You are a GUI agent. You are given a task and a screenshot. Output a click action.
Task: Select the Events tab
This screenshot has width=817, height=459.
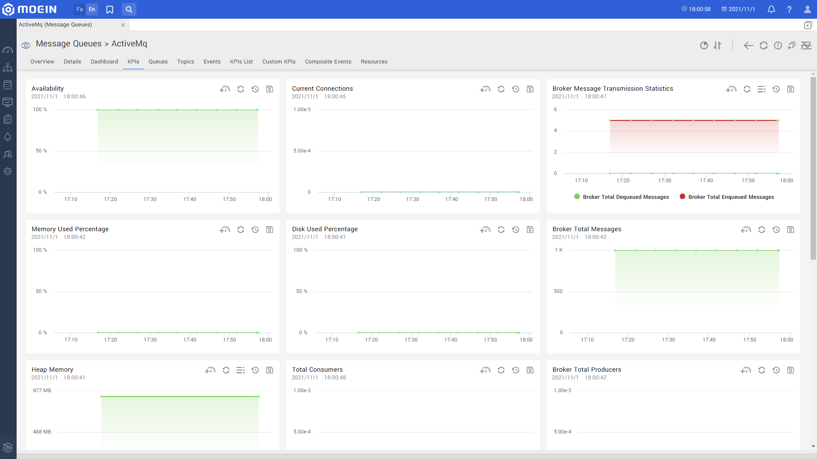coord(212,62)
